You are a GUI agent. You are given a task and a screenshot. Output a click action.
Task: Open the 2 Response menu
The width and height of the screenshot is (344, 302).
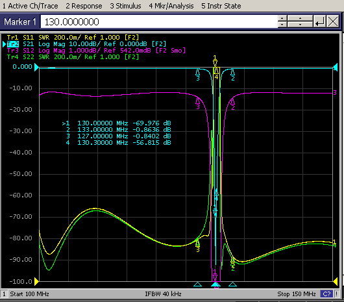point(84,6)
